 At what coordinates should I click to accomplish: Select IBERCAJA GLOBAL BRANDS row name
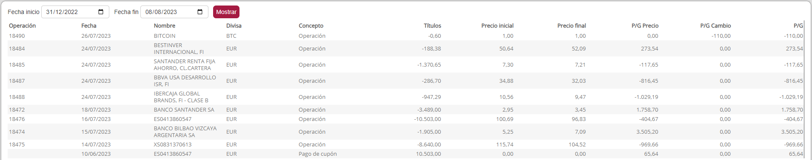click(x=181, y=97)
